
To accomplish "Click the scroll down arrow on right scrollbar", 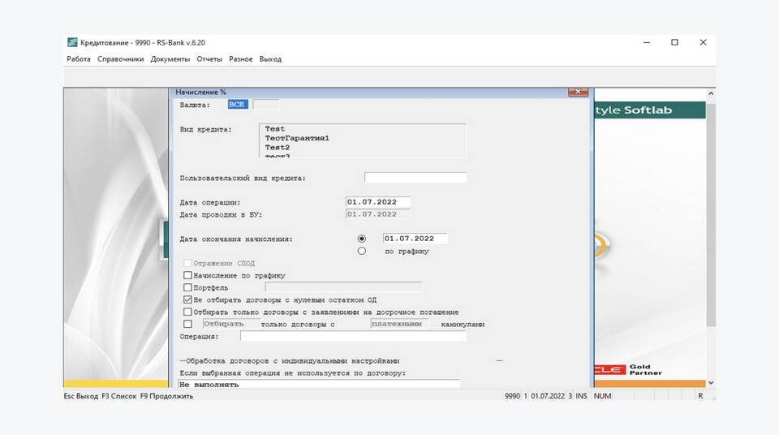I will click(711, 382).
